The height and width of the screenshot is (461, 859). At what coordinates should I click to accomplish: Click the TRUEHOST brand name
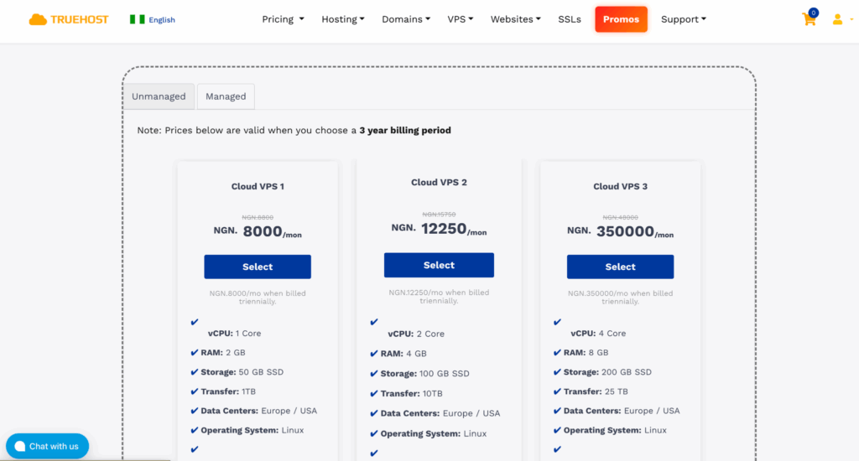80,20
